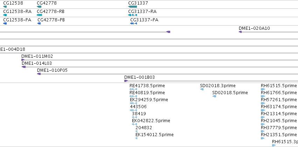Click the EK042822.5prime label
The height and width of the screenshot is (147, 298).
[151, 121]
